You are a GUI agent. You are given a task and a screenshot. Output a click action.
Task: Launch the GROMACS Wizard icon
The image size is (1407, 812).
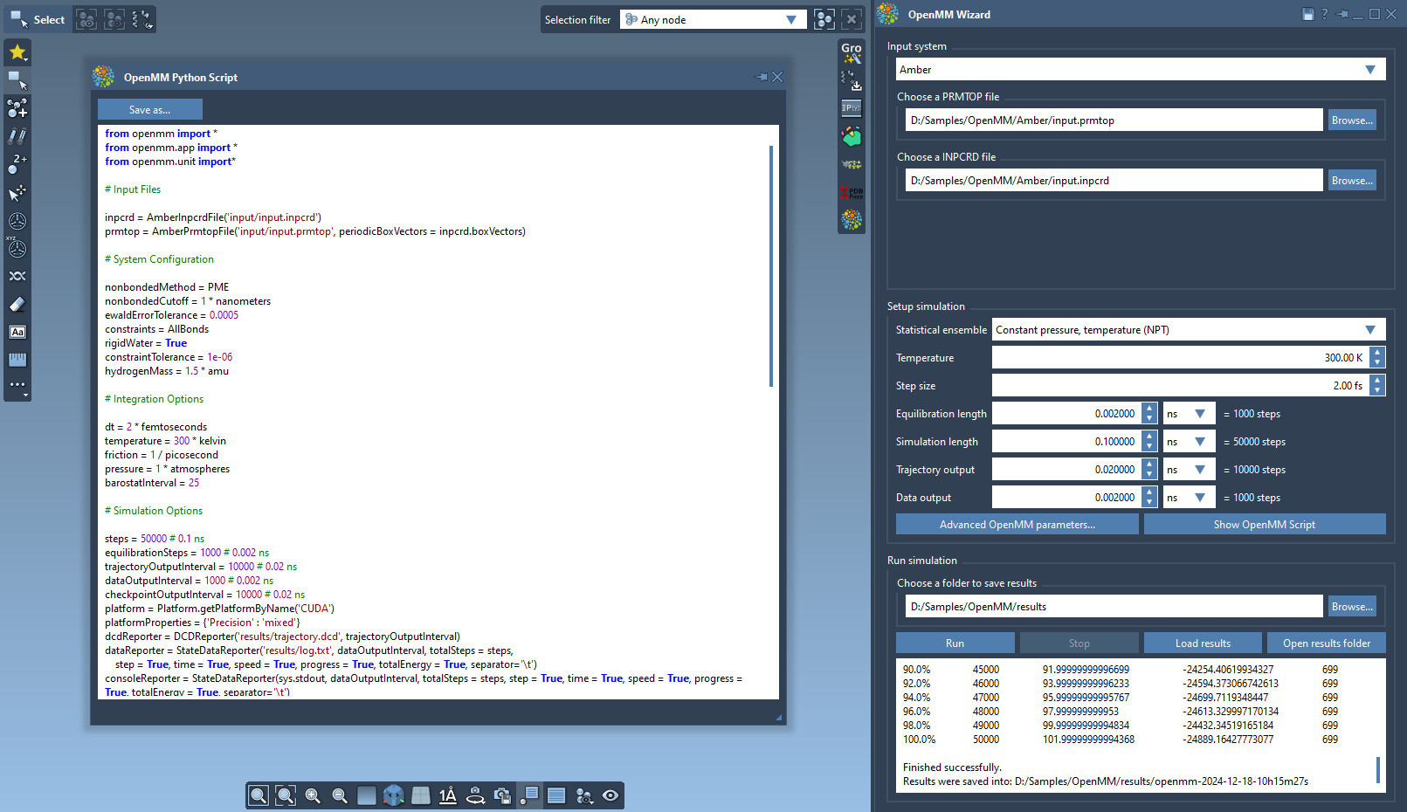pos(851,53)
